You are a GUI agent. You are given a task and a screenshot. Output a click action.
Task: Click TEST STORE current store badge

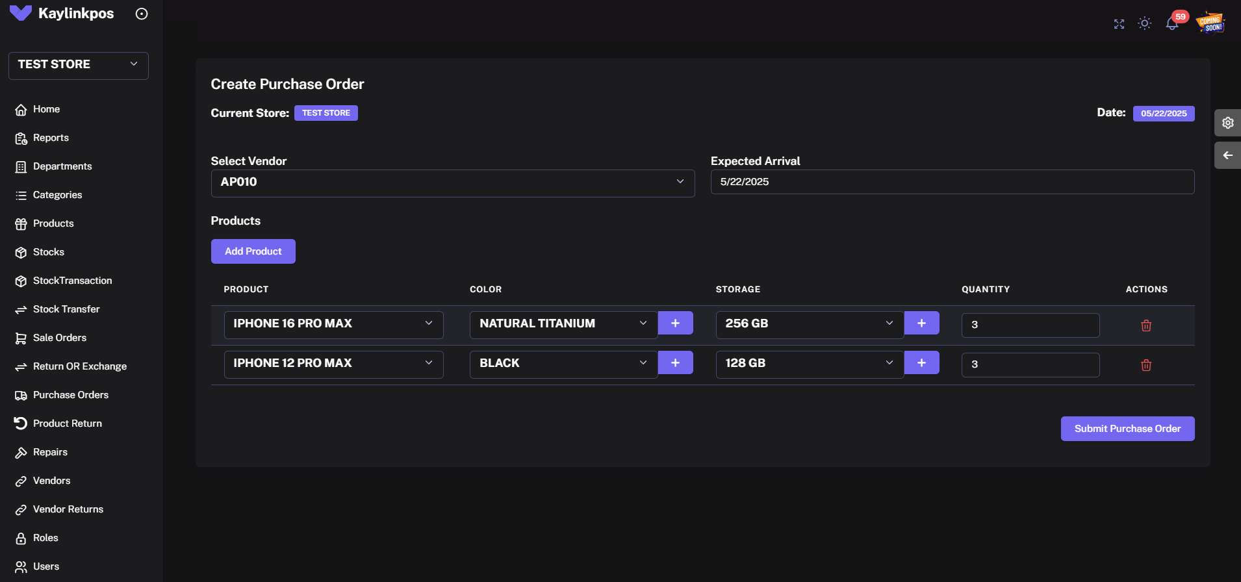coord(326,113)
